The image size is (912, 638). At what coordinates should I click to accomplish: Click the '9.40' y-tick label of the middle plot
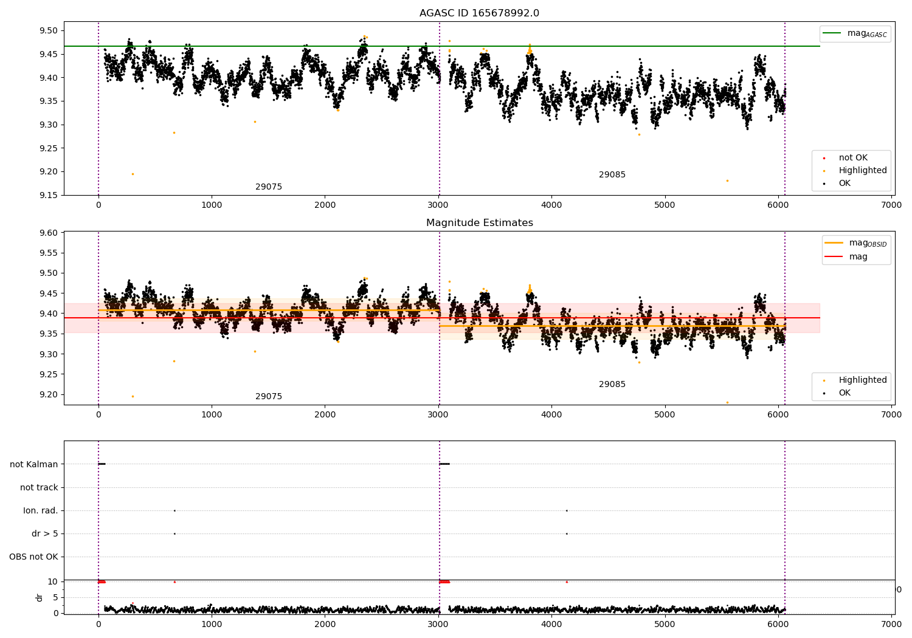[x=49, y=314]
